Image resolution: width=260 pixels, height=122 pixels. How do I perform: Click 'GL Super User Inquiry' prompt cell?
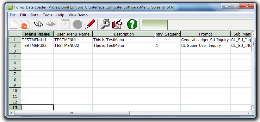point(206,45)
